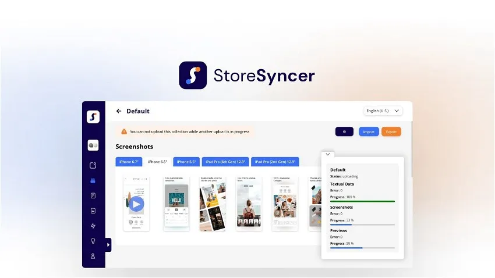Click the Default page title
495x278 pixels.
point(138,111)
